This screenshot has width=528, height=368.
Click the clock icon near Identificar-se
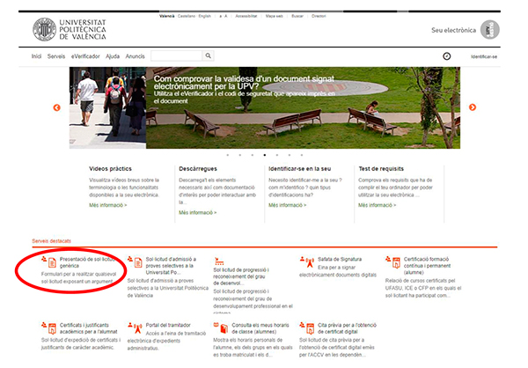446,55
